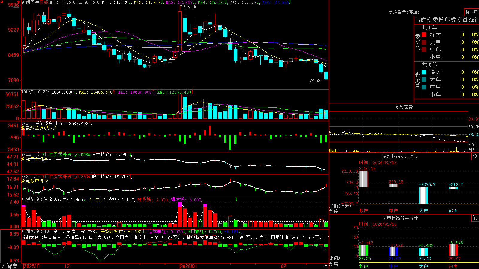Click the 主力持仓: 43.094 value
This screenshot has height=269, width=479.
[110, 155]
